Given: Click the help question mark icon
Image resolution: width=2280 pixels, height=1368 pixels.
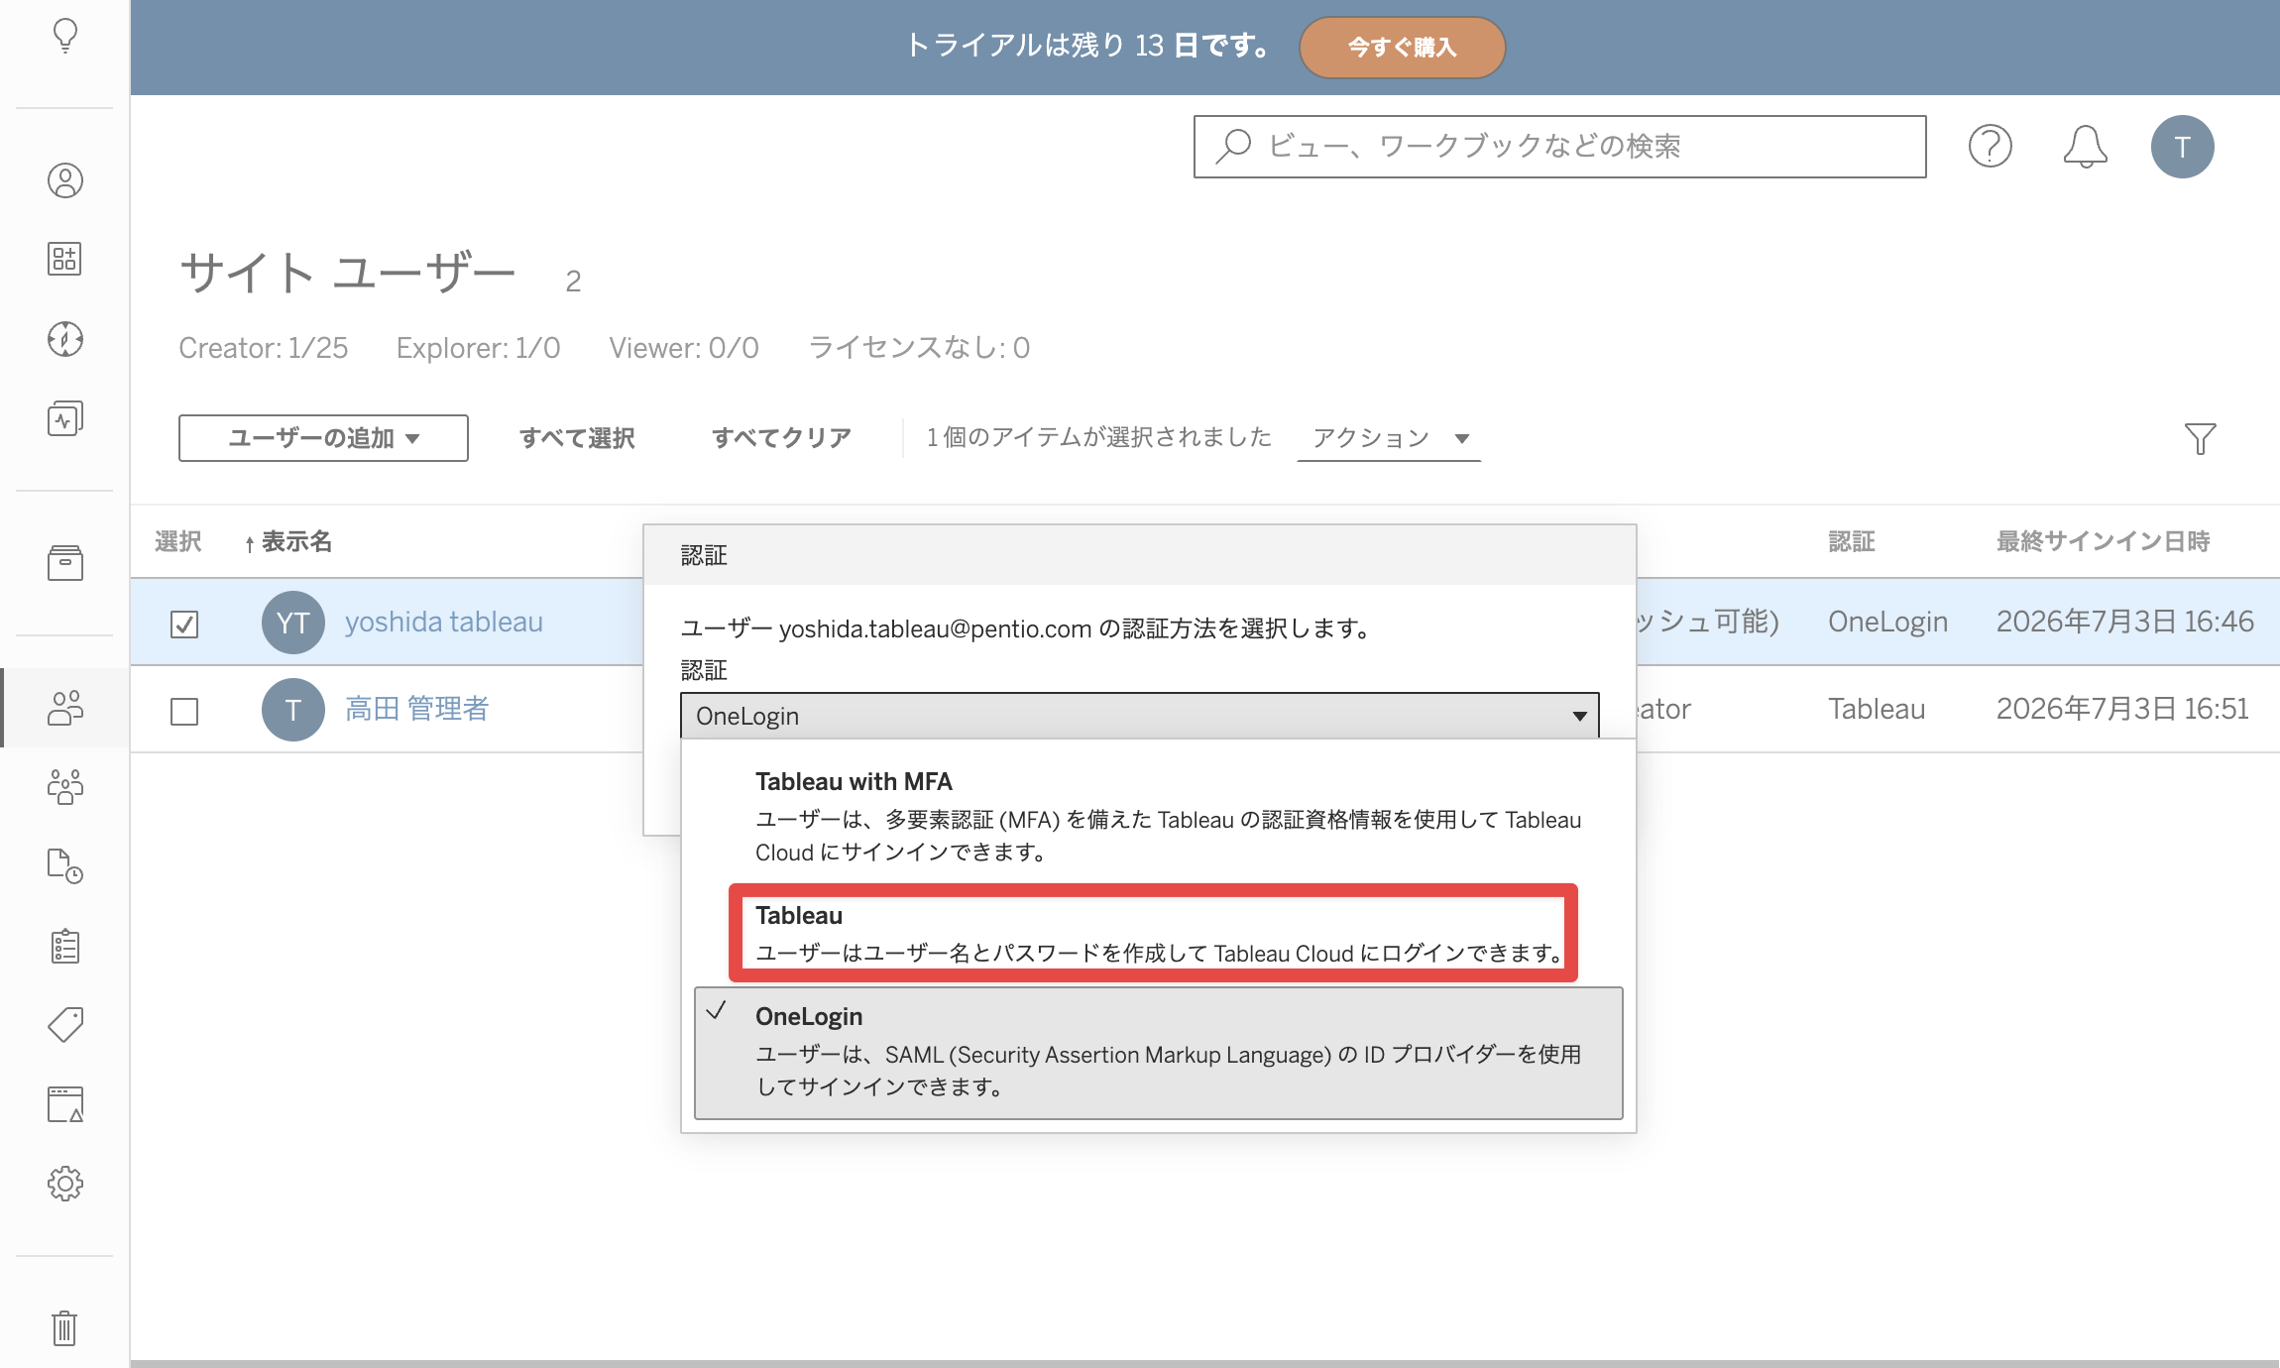Looking at the screenshot, I should [1990, 147].
